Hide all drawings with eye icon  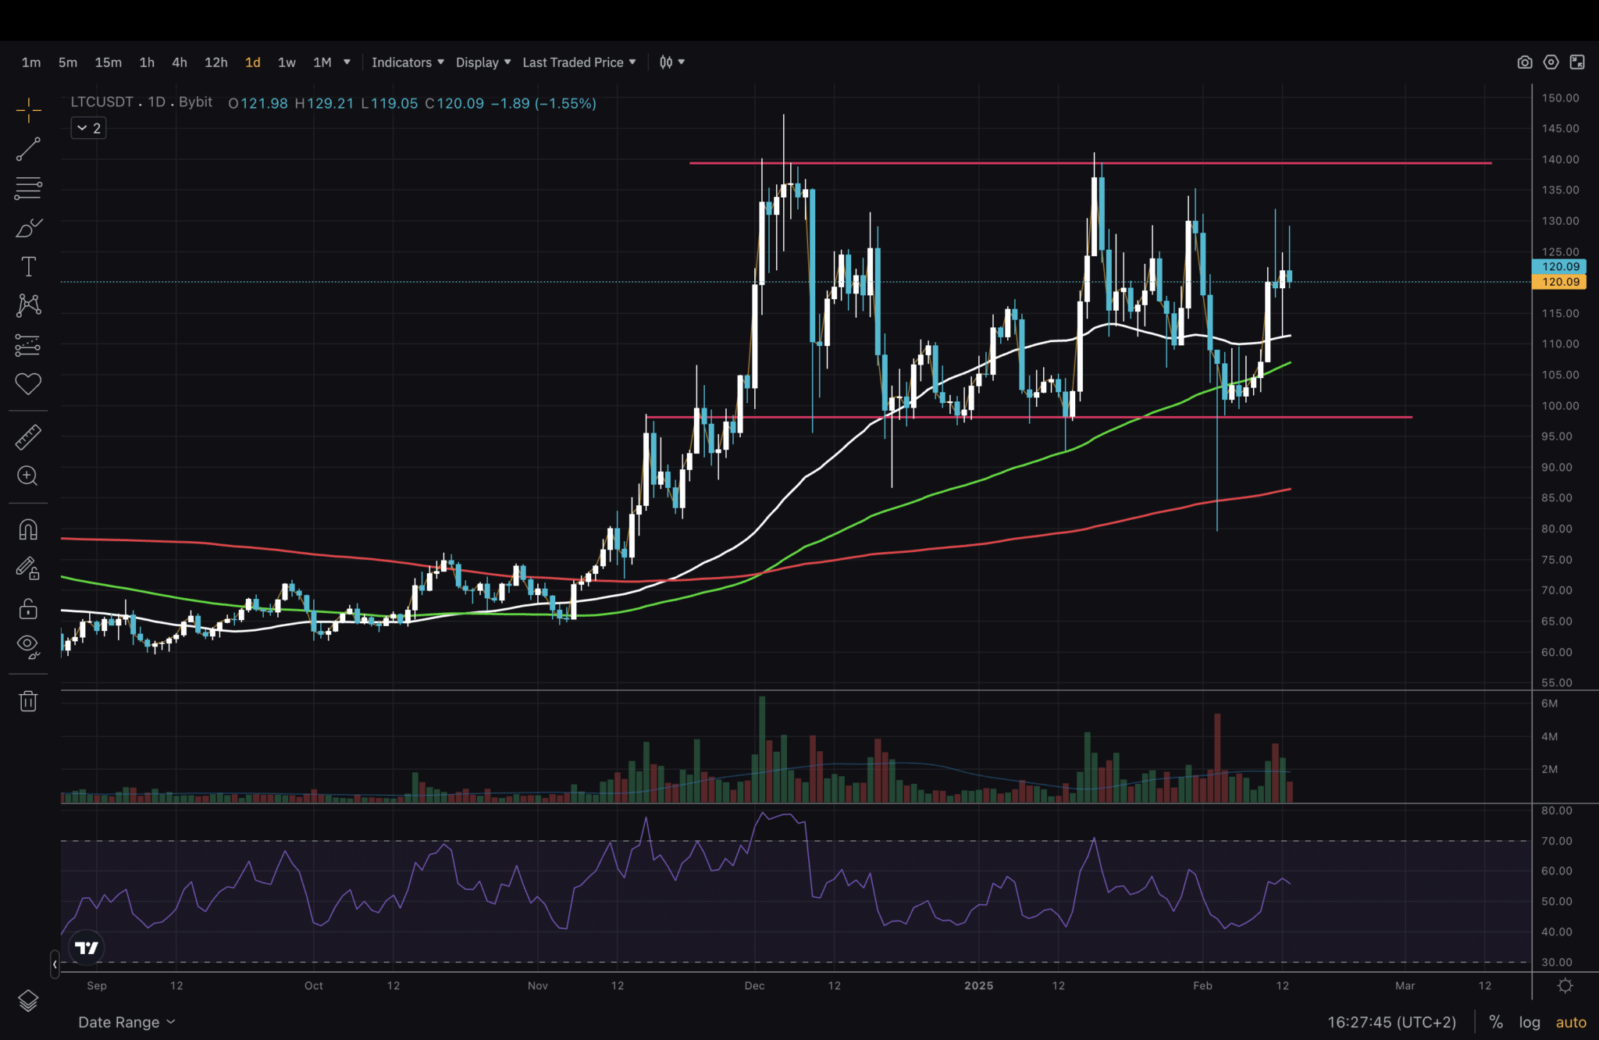[x=28, y=646]
